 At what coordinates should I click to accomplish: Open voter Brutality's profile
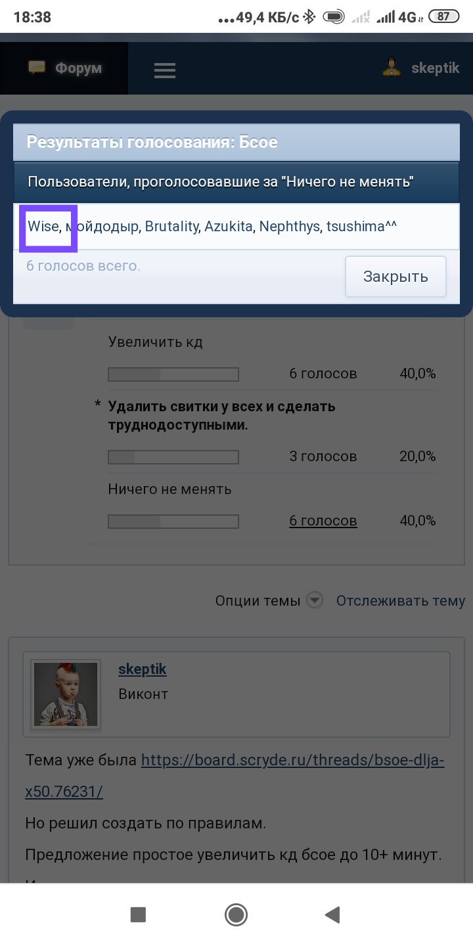point(171,227)
